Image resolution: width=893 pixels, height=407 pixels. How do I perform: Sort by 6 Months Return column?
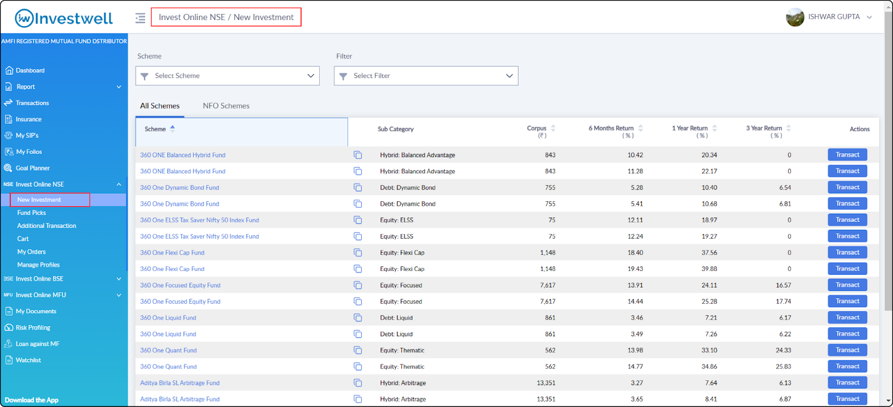coord(641,128)
